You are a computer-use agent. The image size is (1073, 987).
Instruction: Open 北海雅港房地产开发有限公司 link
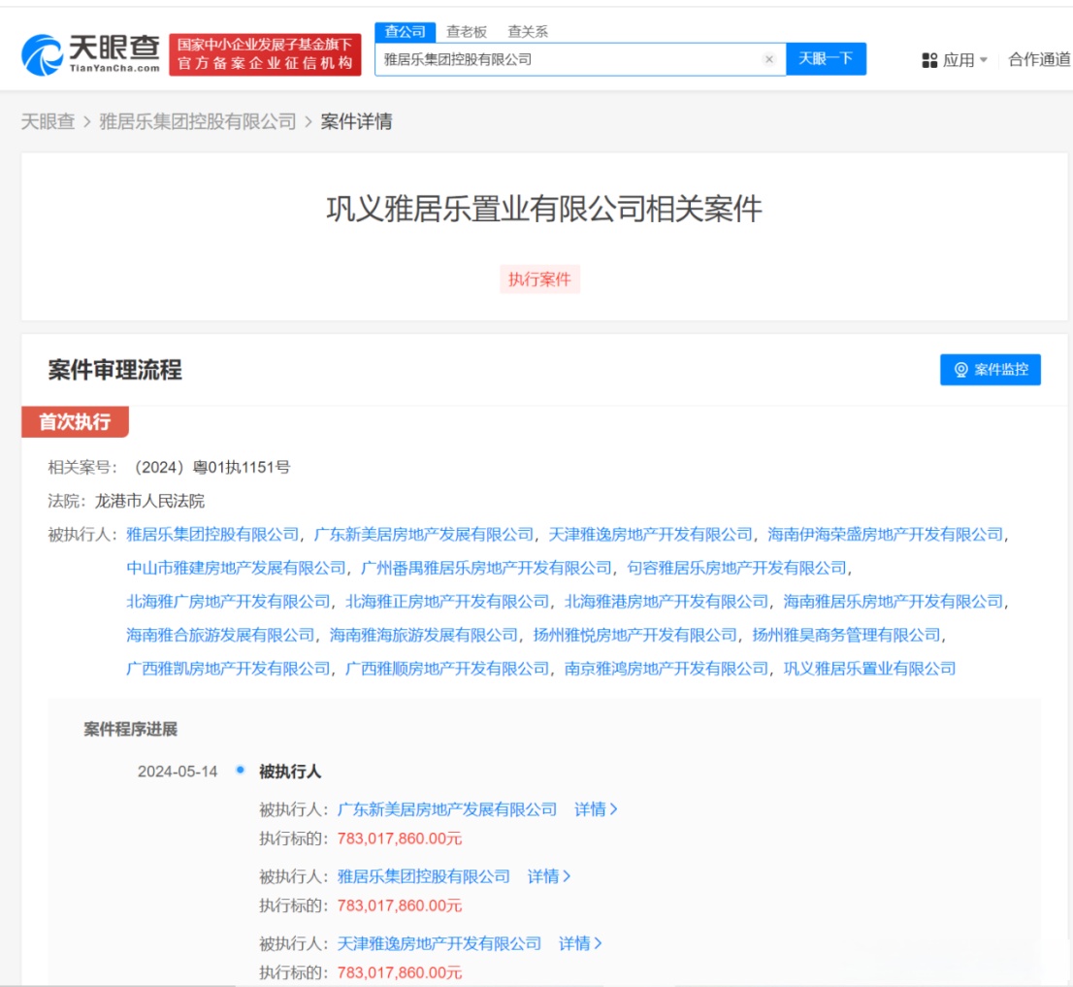(x=666, y=602)
